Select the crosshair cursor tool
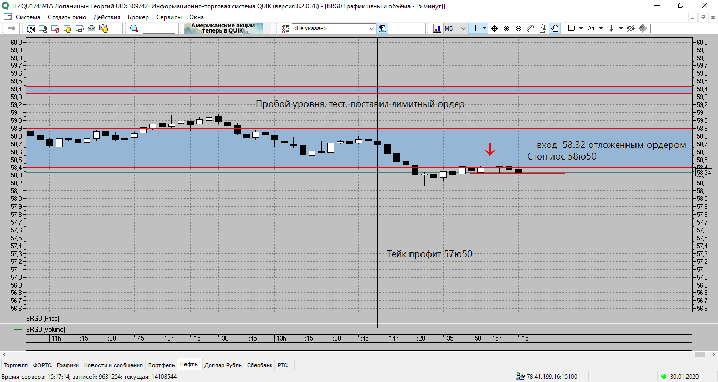The width and height of the screenshot is (718, 382). pyautogui.click(x=475, y=28)
